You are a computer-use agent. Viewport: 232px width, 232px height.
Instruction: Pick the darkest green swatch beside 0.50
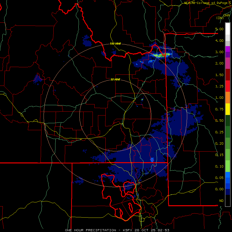(x=228, y=120)
